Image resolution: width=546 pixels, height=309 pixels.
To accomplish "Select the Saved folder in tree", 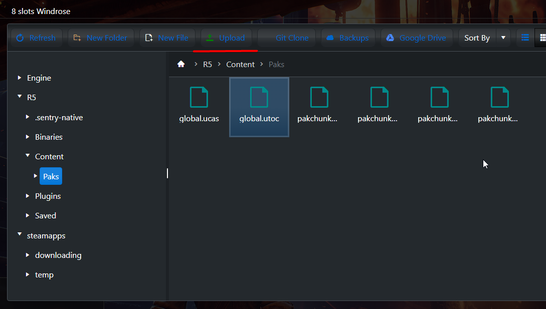I will (x=45, y=215).
